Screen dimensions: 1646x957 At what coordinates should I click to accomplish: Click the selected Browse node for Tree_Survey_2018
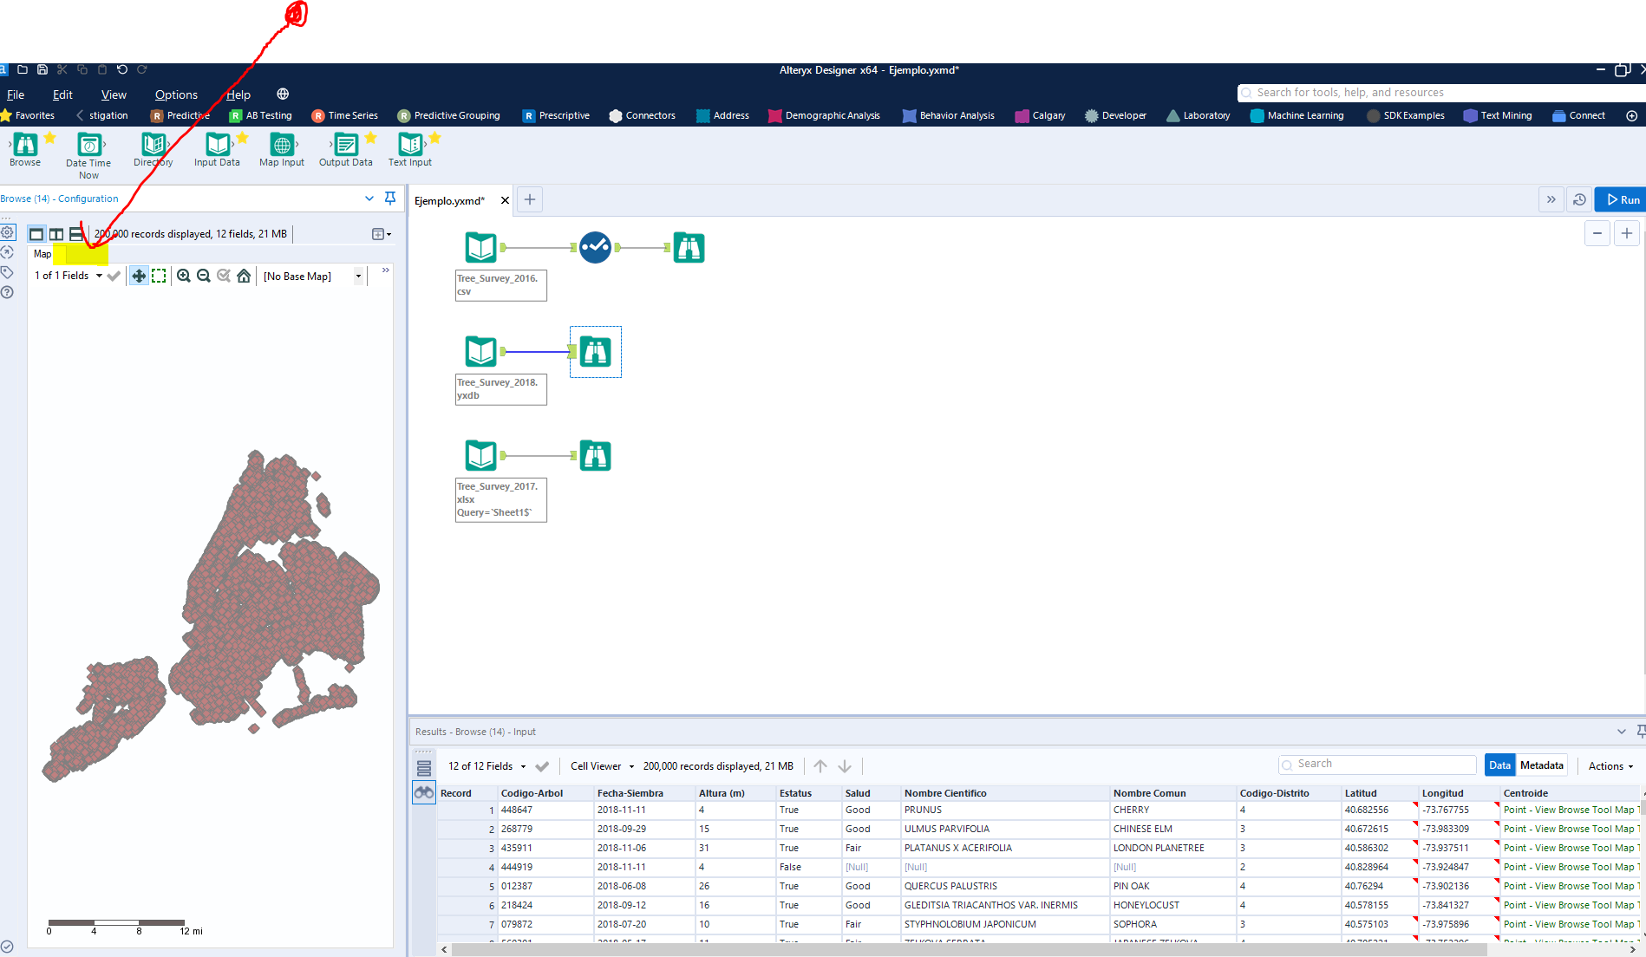pos(596,352)
